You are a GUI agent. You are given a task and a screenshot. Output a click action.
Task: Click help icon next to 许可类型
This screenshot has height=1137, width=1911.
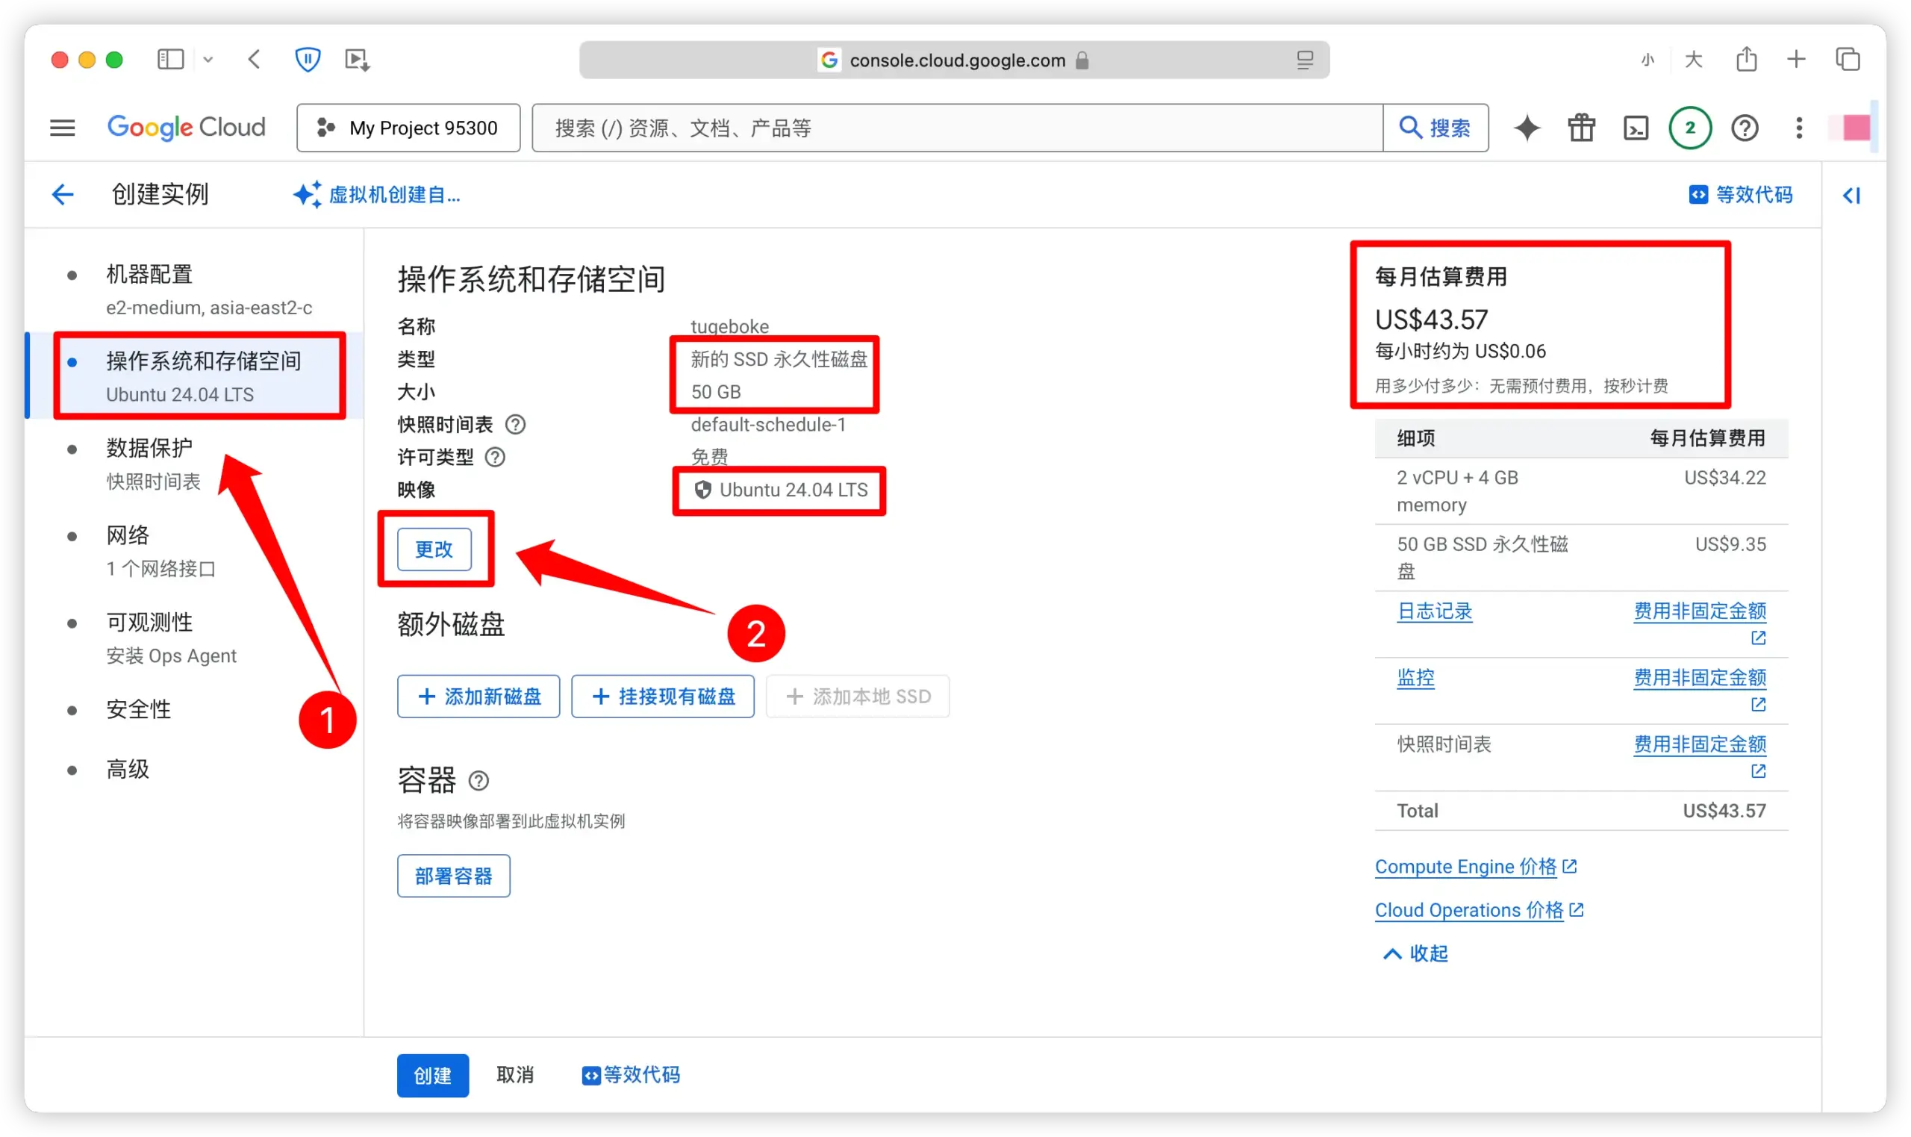point(495,458)
